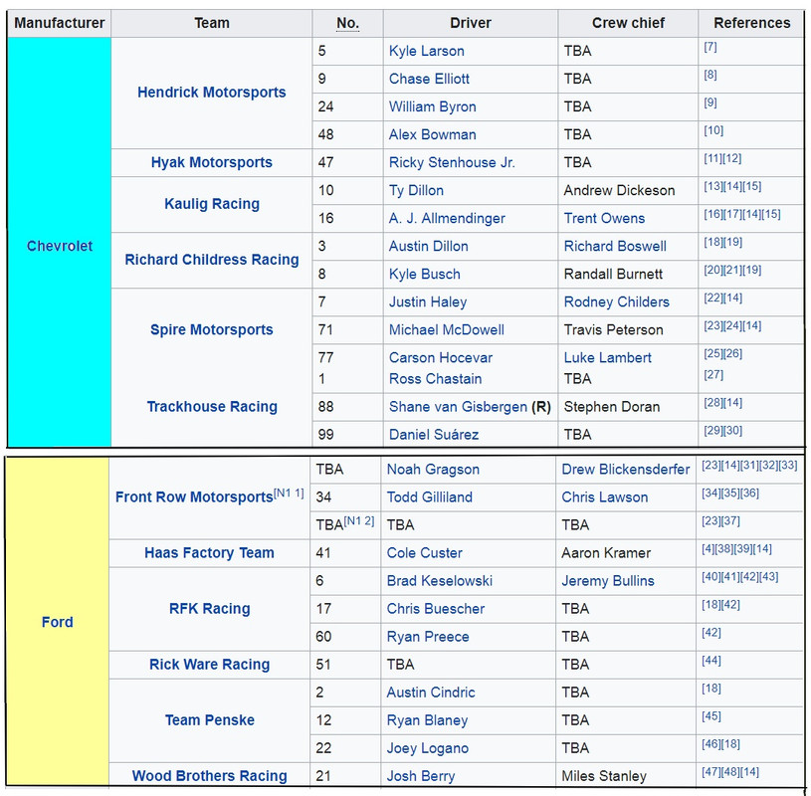The height and width of the screenshot is (796, 811).
Task: Open reference [44] for Rick Ware Racing
Action: pyautogui.click(x=711, y=661)
